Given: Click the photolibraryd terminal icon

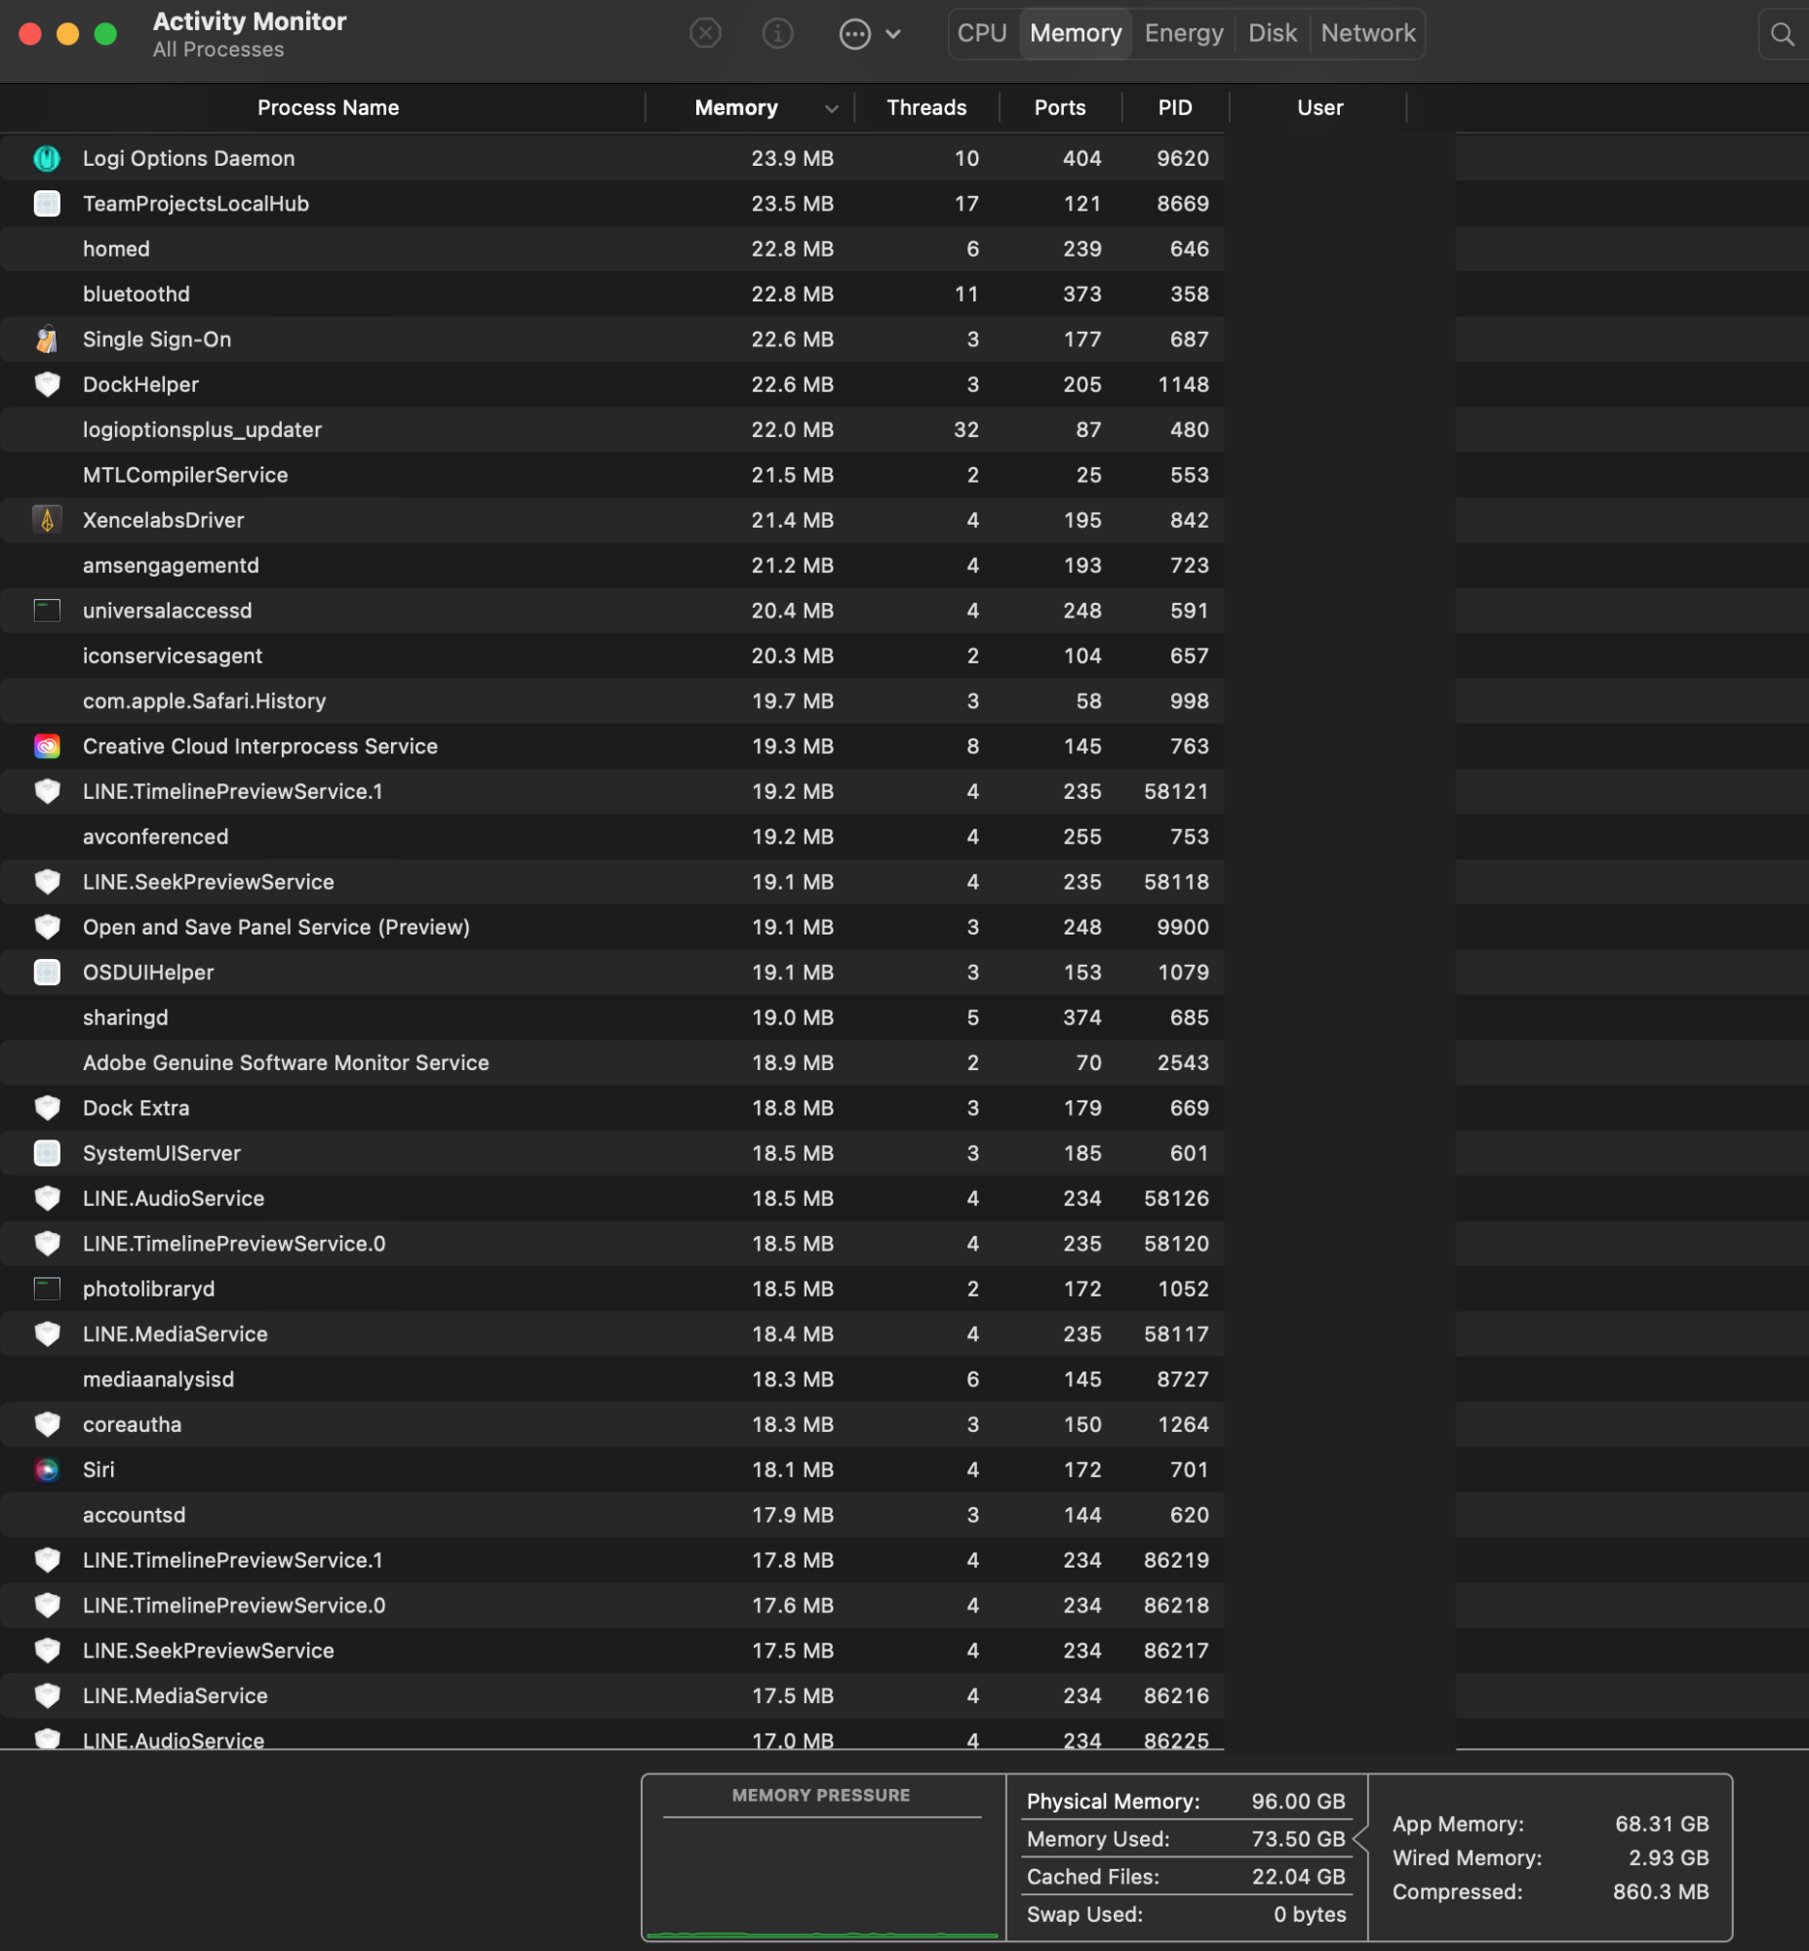Looking at the screenshot, I should click(x=47, y=1288).
